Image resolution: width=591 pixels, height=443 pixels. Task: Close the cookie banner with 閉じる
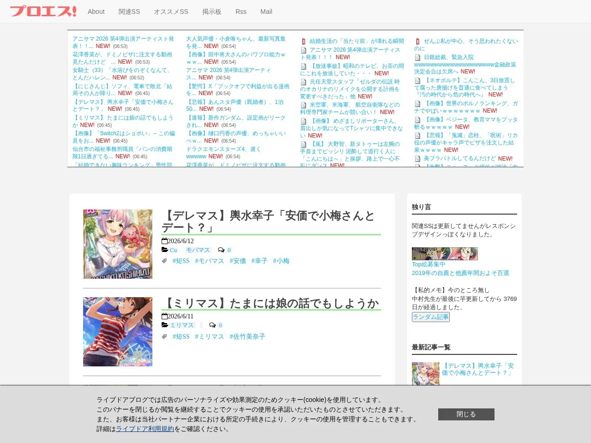[x=466, y=414]
